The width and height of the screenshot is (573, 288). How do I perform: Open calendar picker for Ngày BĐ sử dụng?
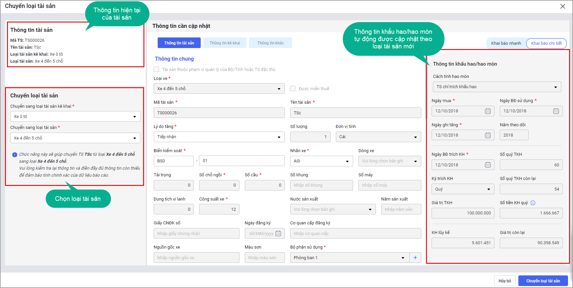(x=556, y=111)
